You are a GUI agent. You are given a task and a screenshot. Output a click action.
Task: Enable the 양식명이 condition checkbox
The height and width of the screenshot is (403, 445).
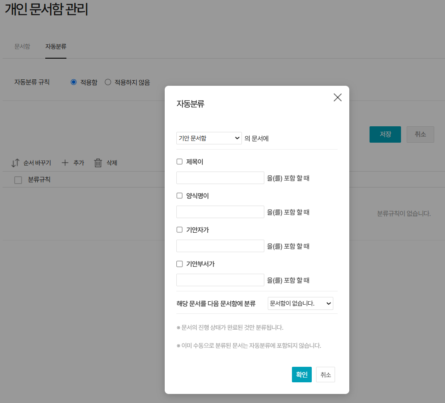[x=180, y=196]
